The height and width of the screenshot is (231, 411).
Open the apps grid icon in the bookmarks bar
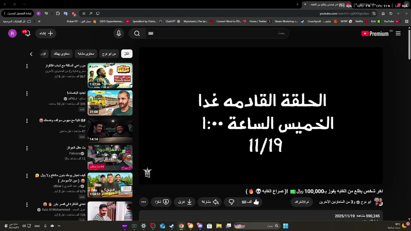click(x=407, y=21)
